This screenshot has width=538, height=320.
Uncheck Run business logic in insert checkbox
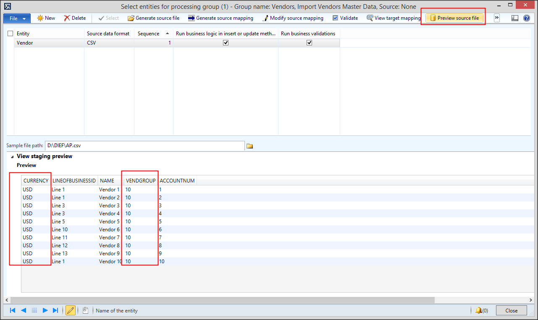pyautogui.click(x=226, y=42)
